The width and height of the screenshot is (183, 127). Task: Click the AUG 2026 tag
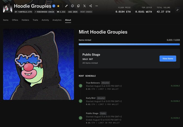73,12
